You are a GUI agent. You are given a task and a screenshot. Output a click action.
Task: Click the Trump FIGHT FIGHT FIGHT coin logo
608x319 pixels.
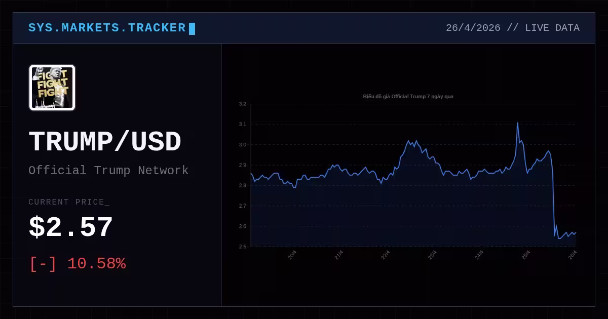pos(52,88)
